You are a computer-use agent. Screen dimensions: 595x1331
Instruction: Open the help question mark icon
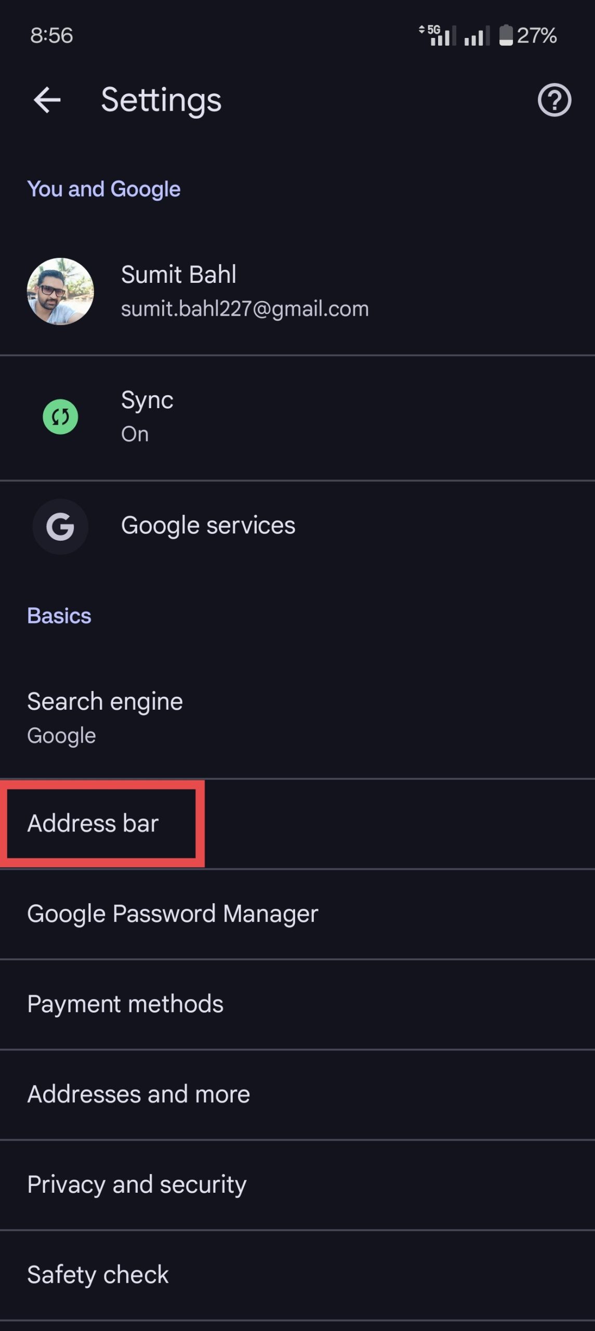click(x=554, y=100)
